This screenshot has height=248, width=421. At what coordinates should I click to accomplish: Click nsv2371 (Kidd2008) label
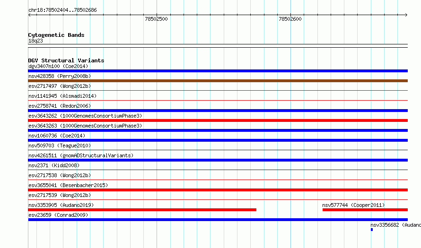(54, 165)
